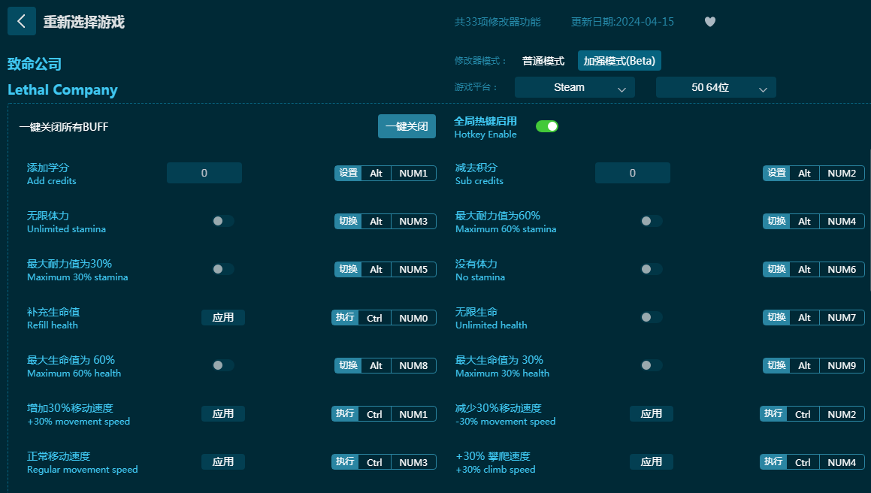Click the 共33项修改器功能 text
Screen dimensions: 871x493
coord(497,22)
